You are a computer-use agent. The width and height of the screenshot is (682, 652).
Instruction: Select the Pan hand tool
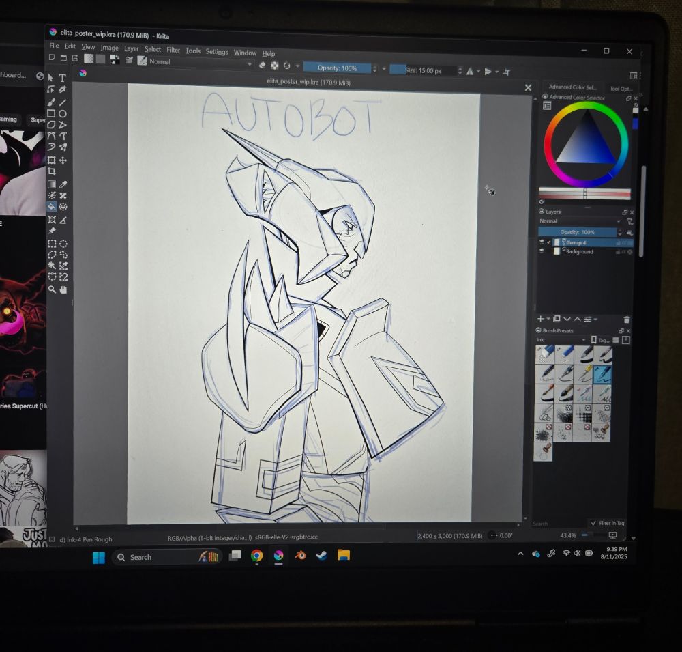click(63, 289)
